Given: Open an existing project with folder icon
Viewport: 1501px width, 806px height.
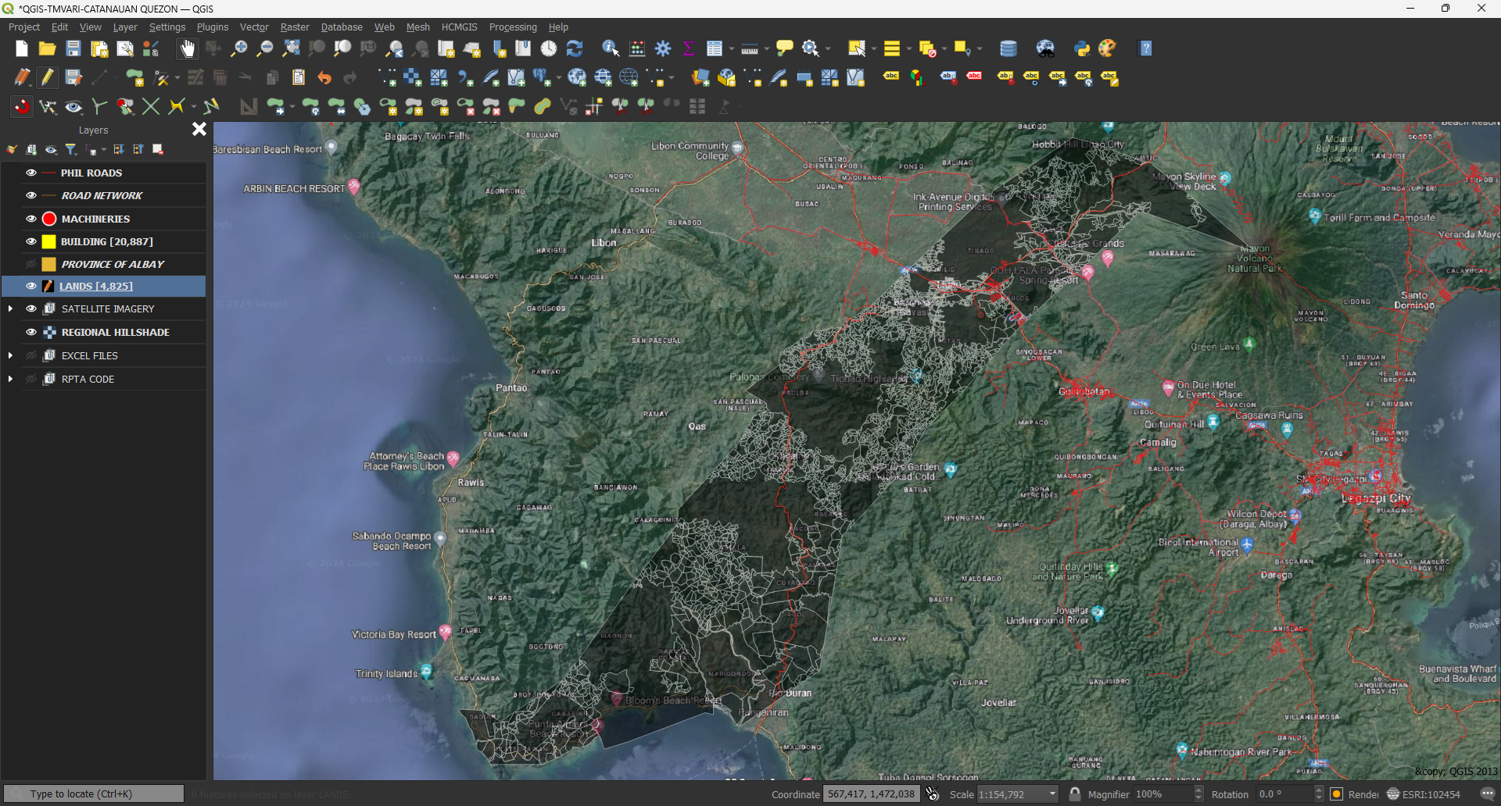Looking at the screenshot, I should point(47,48).
